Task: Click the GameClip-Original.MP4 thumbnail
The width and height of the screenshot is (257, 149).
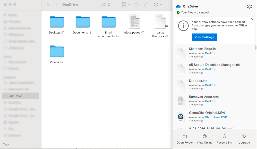Action: click(x=181, y=117)
